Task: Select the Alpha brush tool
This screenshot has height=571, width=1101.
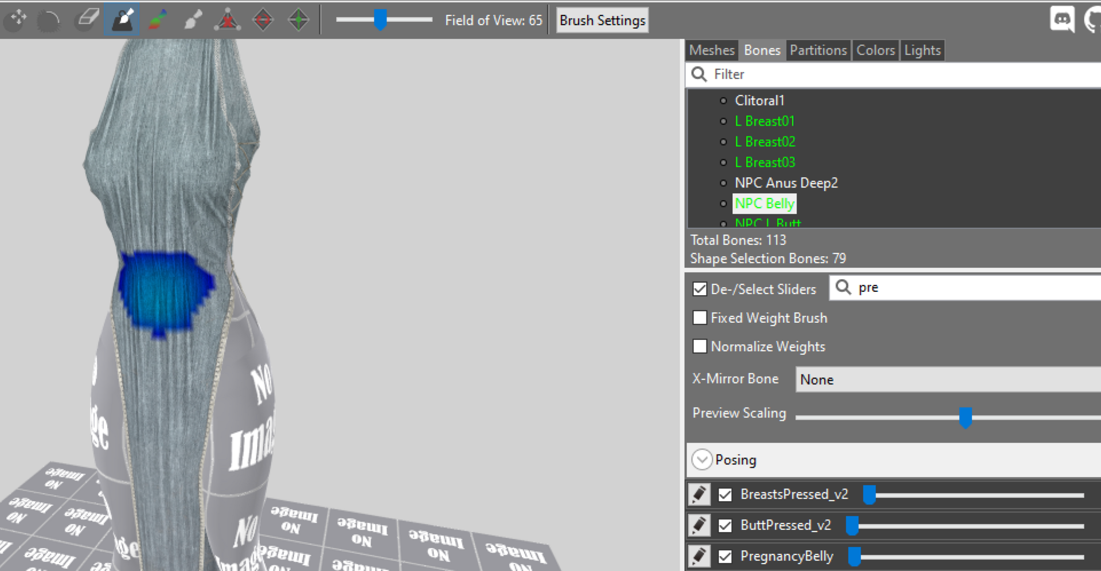Action: pyautogui.click(x=193, y=19)
